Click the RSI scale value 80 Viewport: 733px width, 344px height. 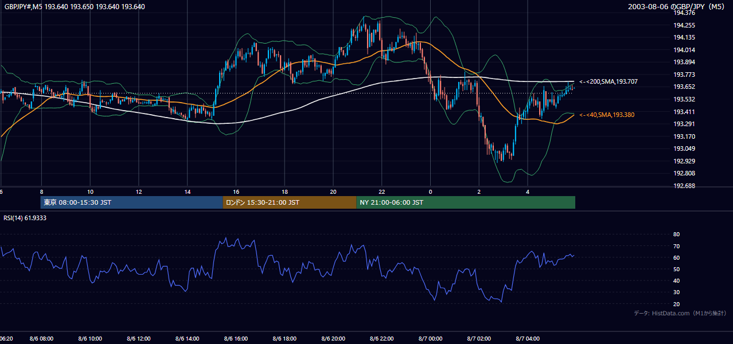[x=676, y=234]
